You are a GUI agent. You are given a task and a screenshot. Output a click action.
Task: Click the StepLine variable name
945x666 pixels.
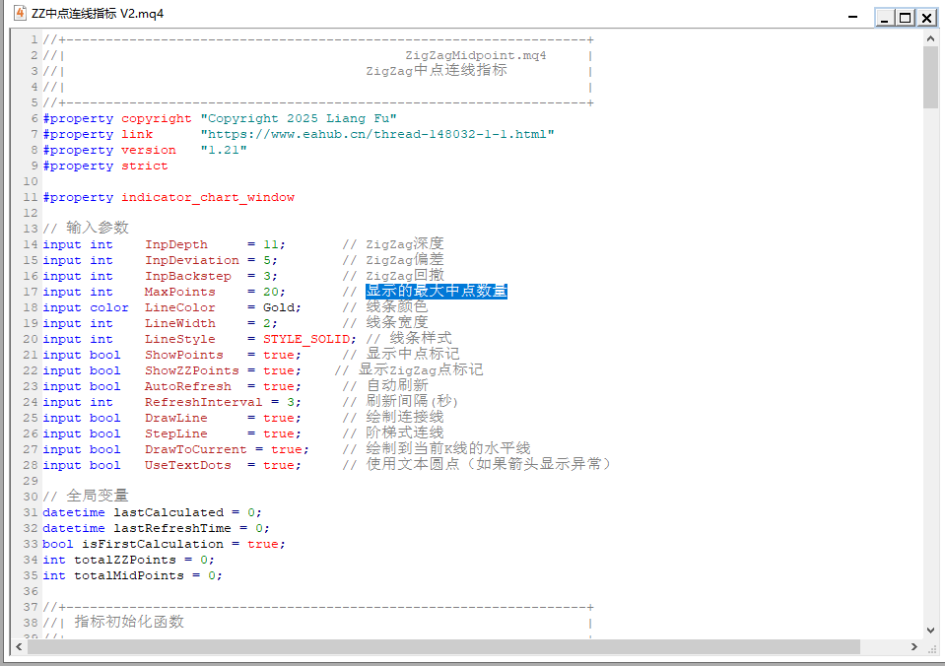coord(176,433)
